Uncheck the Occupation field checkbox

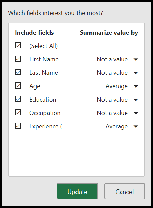(18, 112)
